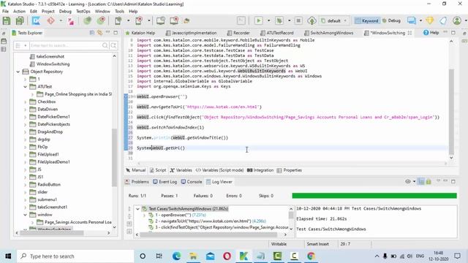Click the notification bell icon
This screenshot has height=263, width=468.
(443, 20)
